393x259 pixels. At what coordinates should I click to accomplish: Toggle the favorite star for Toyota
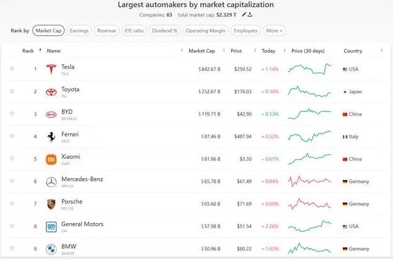(x=12, y=91)
